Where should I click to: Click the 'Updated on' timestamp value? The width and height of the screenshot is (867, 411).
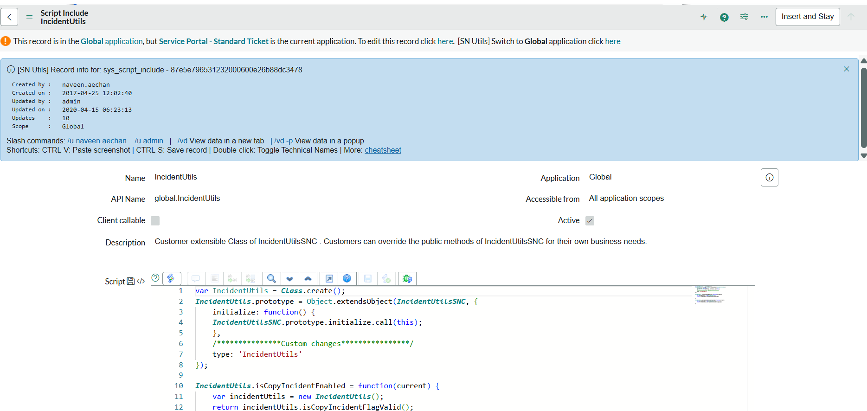(97, 110)
